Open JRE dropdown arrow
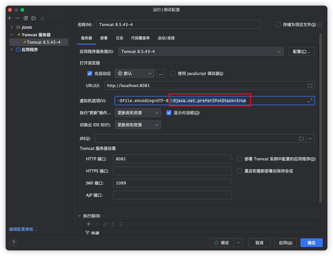333x256 pixels. (310, 138)
